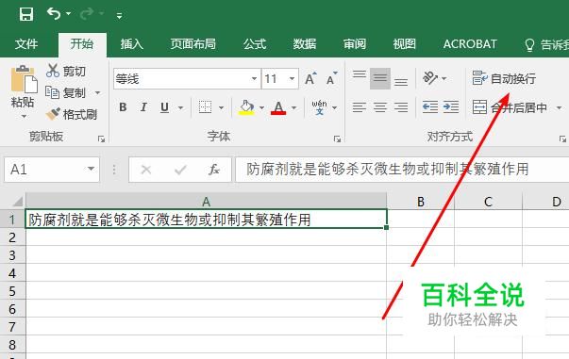Align text left

(x=360, y=107)
